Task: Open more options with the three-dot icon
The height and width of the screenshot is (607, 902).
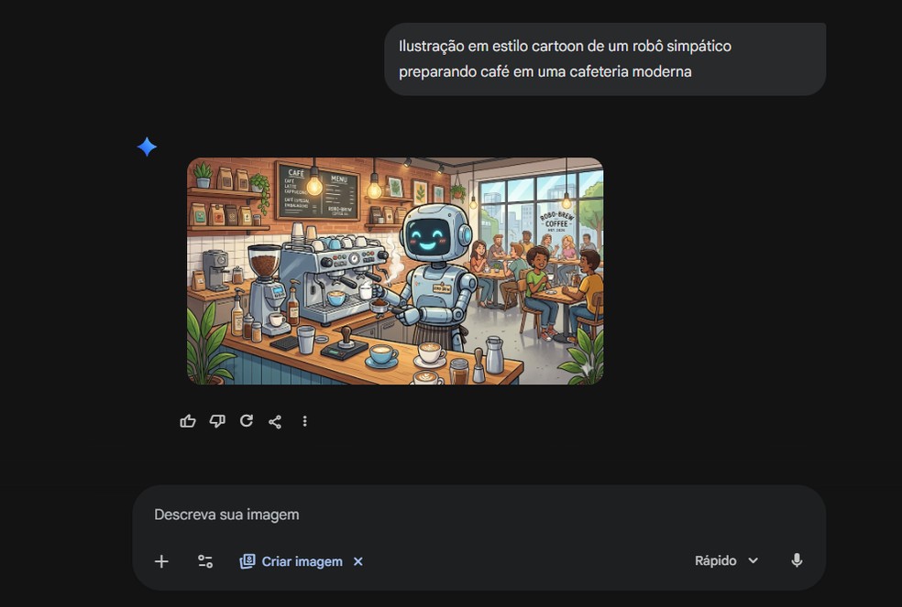Action: point(304,420)
